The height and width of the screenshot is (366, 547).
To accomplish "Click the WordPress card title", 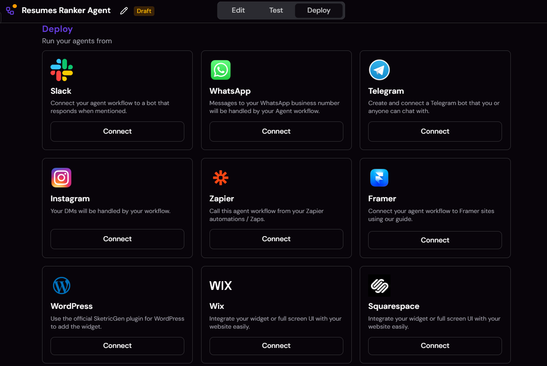I will [72, 306].
